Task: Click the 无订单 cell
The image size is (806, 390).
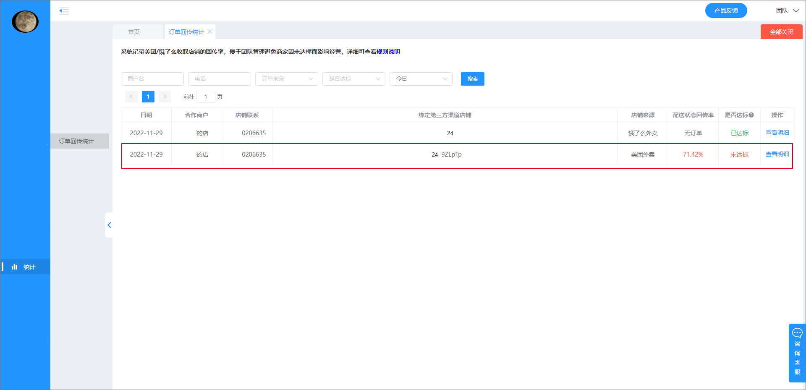Action: click(x=693, y=133)
